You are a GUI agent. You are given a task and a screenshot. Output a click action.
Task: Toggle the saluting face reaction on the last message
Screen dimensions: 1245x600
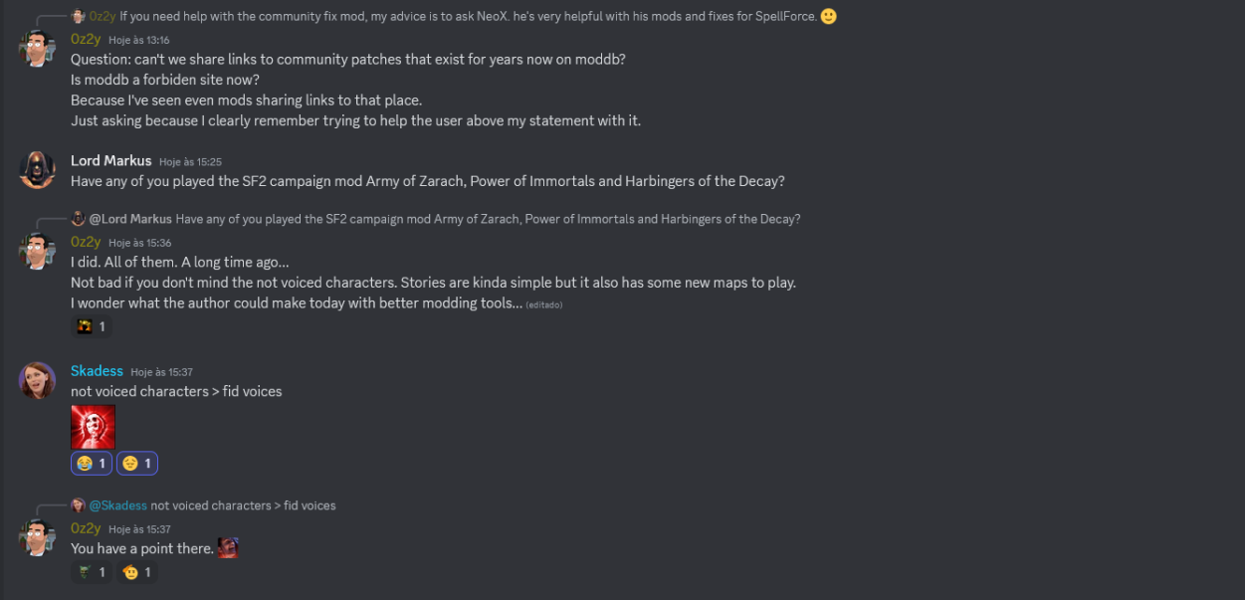pos(137,572)
